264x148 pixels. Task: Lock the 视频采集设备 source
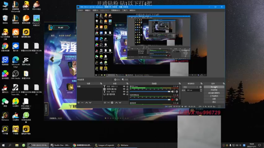(127, 89)
